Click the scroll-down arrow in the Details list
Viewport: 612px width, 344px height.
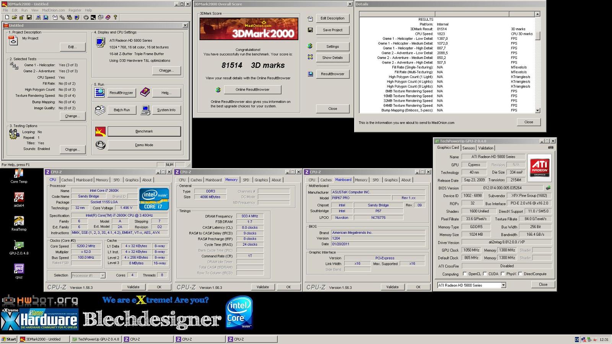tap(537, 110)
